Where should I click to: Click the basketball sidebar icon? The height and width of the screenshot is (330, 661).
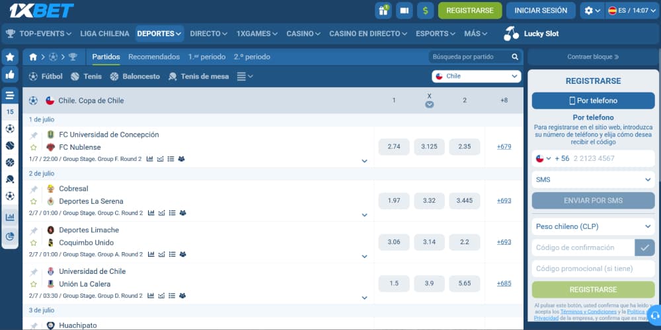(10, 162)
